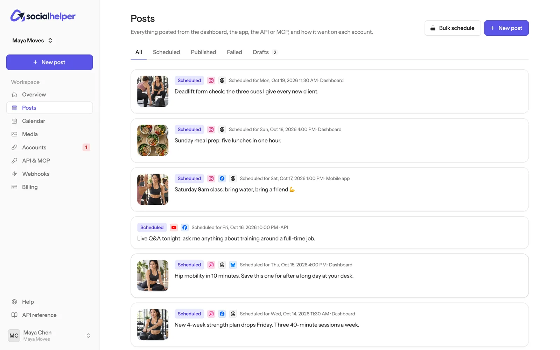560x350 pixels.
Task: Open Accounts page
Action: click(49, 147)
